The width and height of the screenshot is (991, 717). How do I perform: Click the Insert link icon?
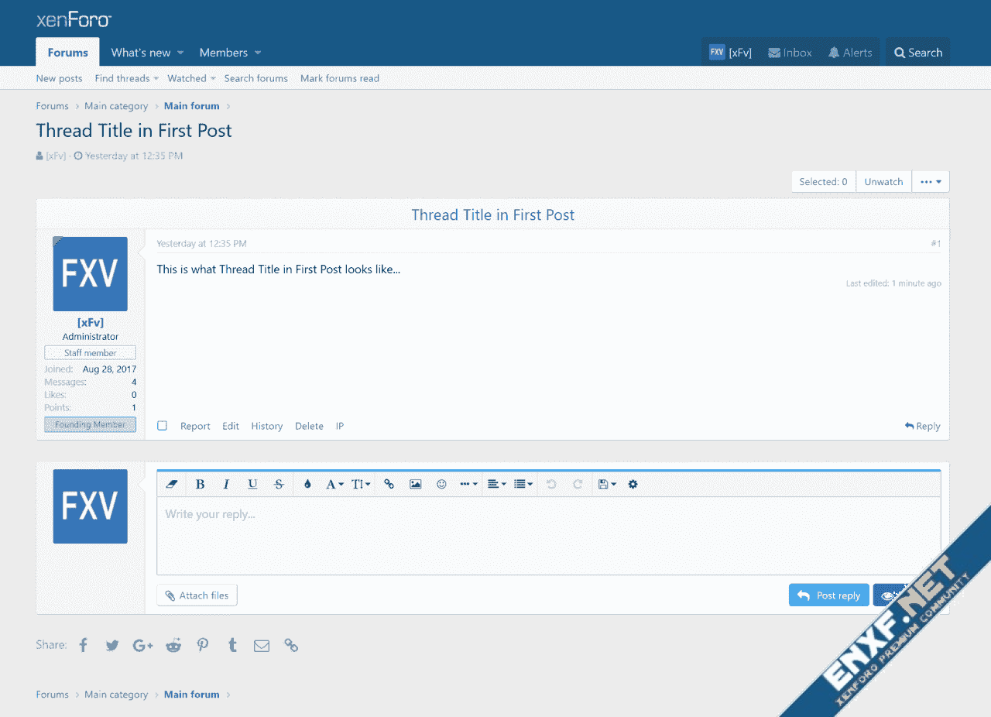389,484
